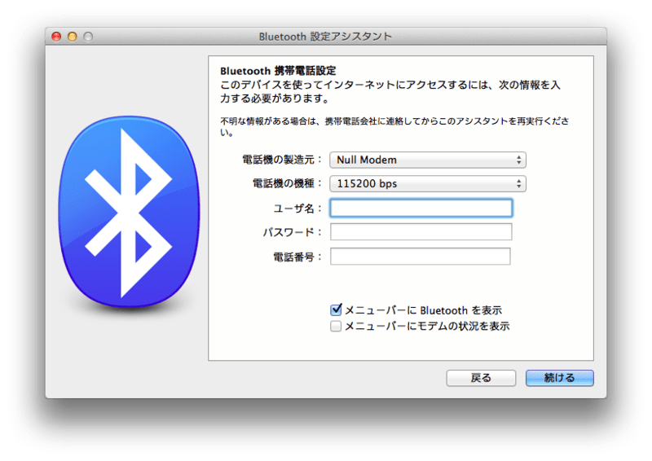Screen dimensions: 652x461
Task: Focus the ユーザ名 text field
Action: pyautogui.click(x=421, y=208)
